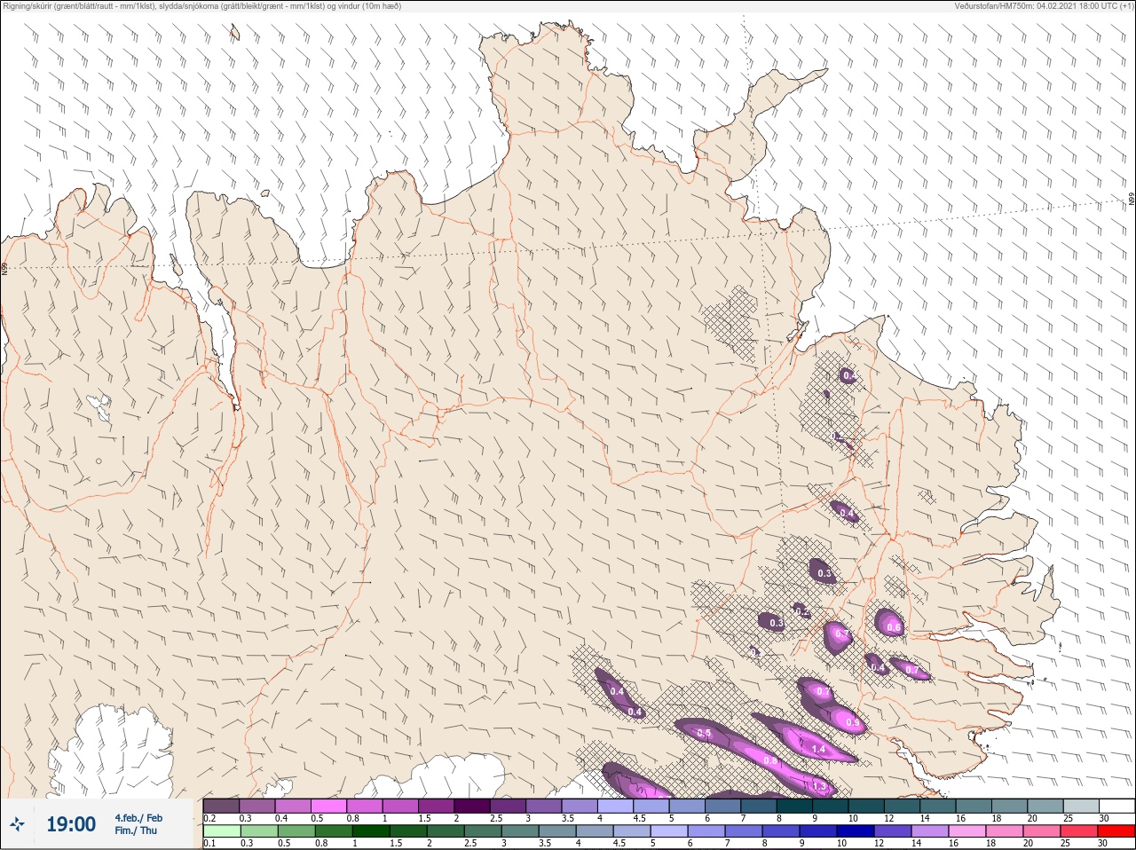
Task: Pick lower legend dark green swatch between 1 and 1.5
Action: point(371,831)
